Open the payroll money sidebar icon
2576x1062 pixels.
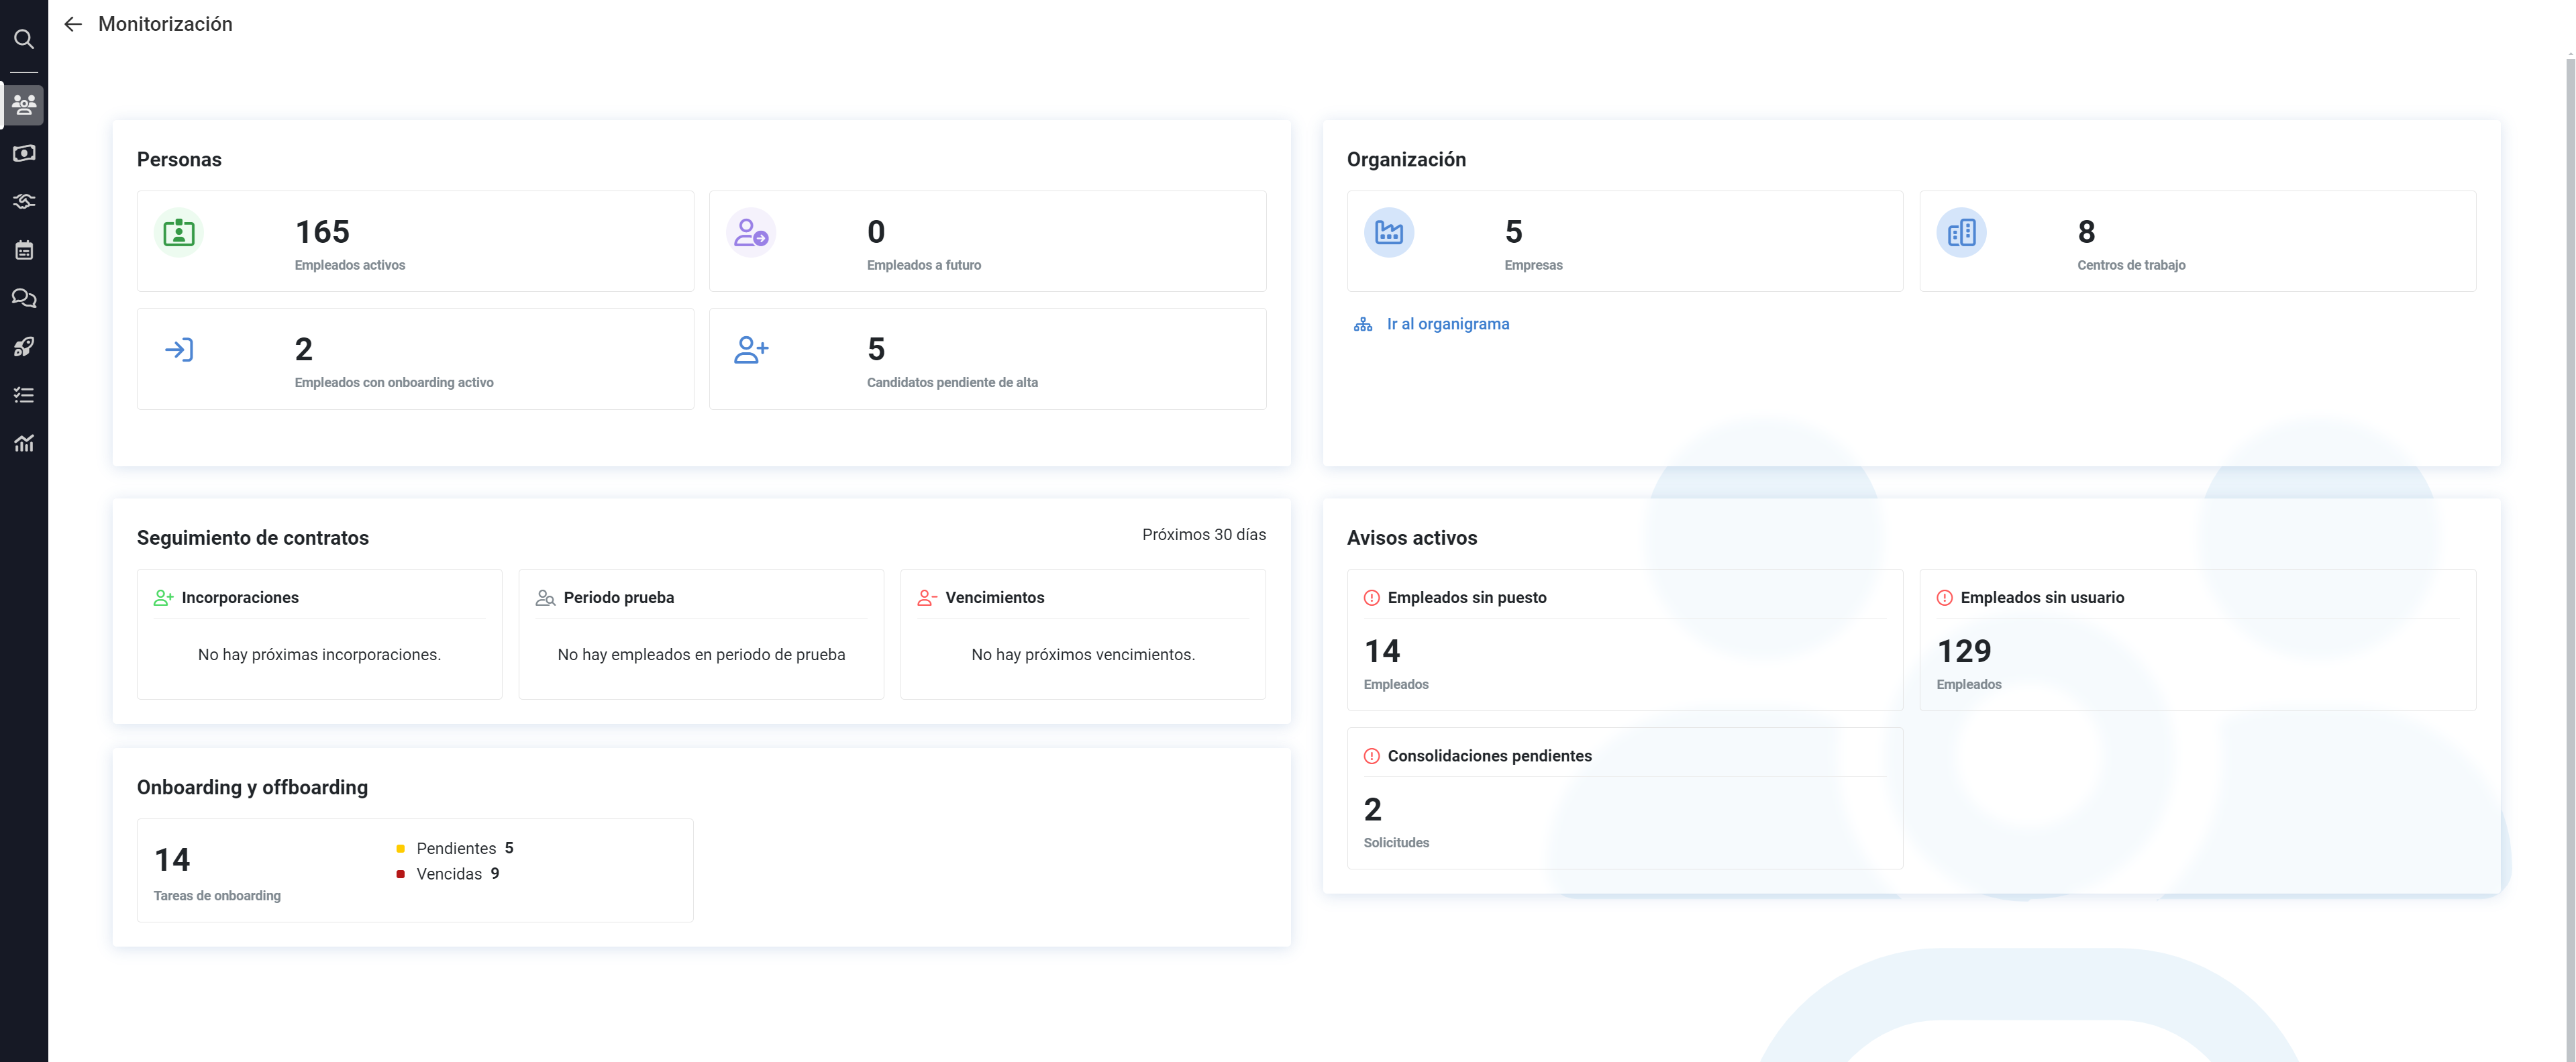tap(24, 153)
